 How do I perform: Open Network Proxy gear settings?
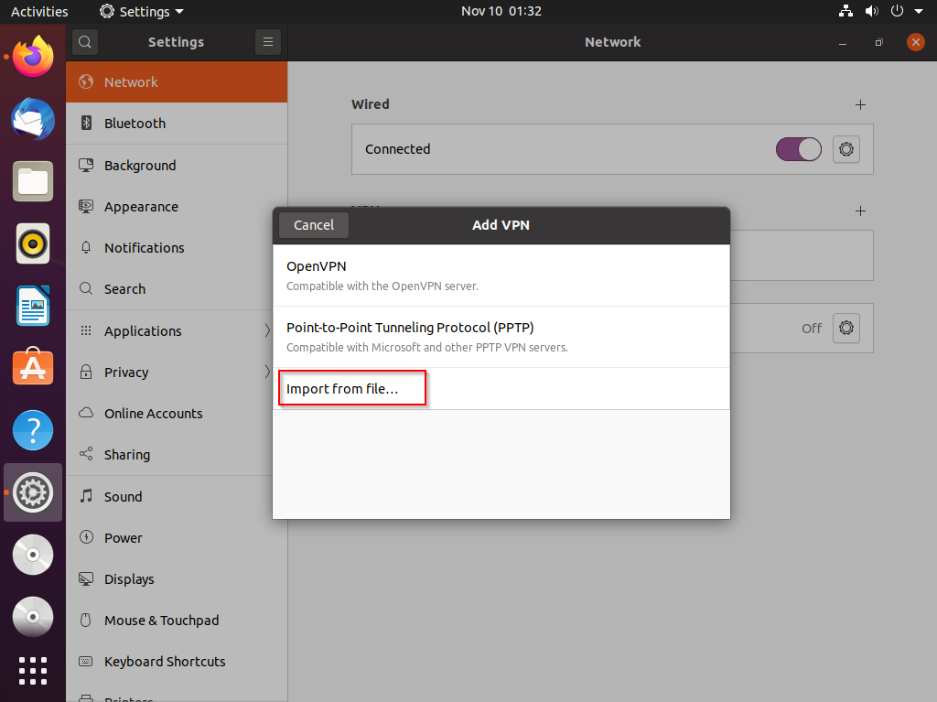click(x=846, y=328)
